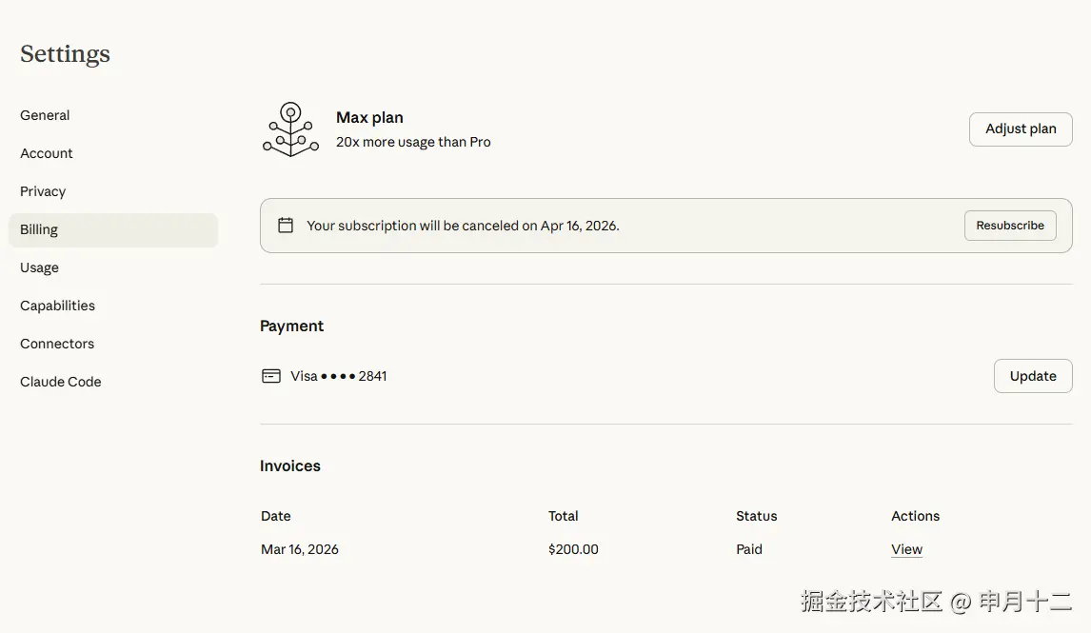
Task: Open the Privacy settings page
Action: click(x=43, y=191)
